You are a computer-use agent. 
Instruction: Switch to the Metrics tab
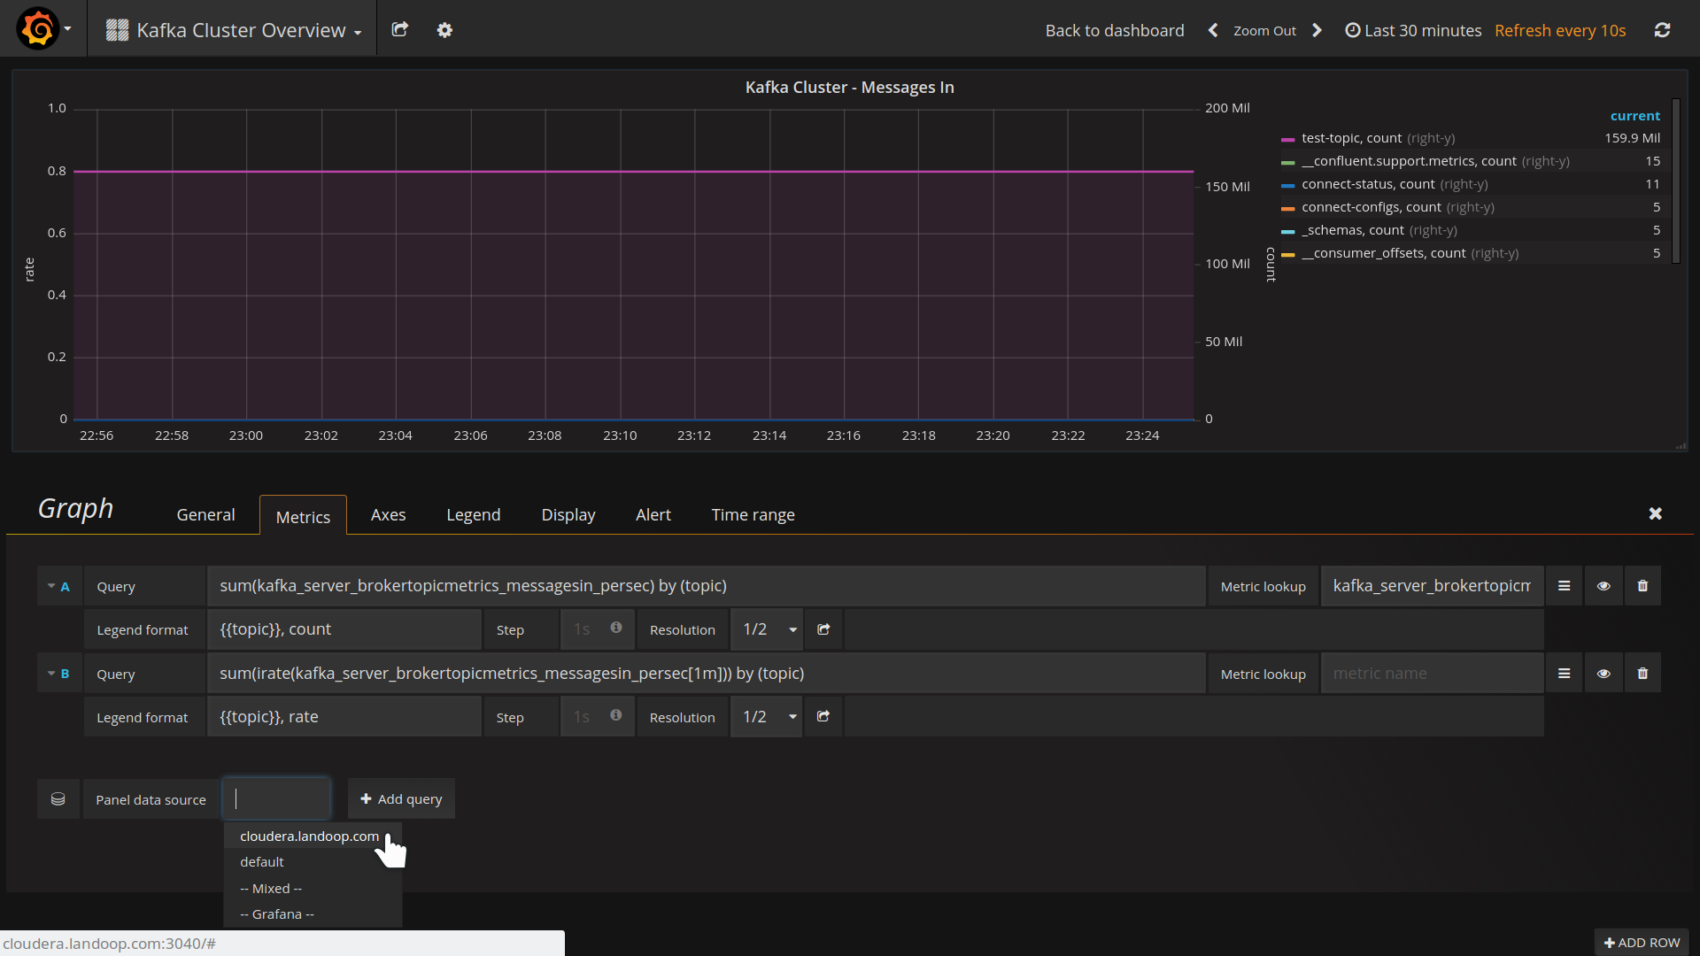tap(303, 517)
